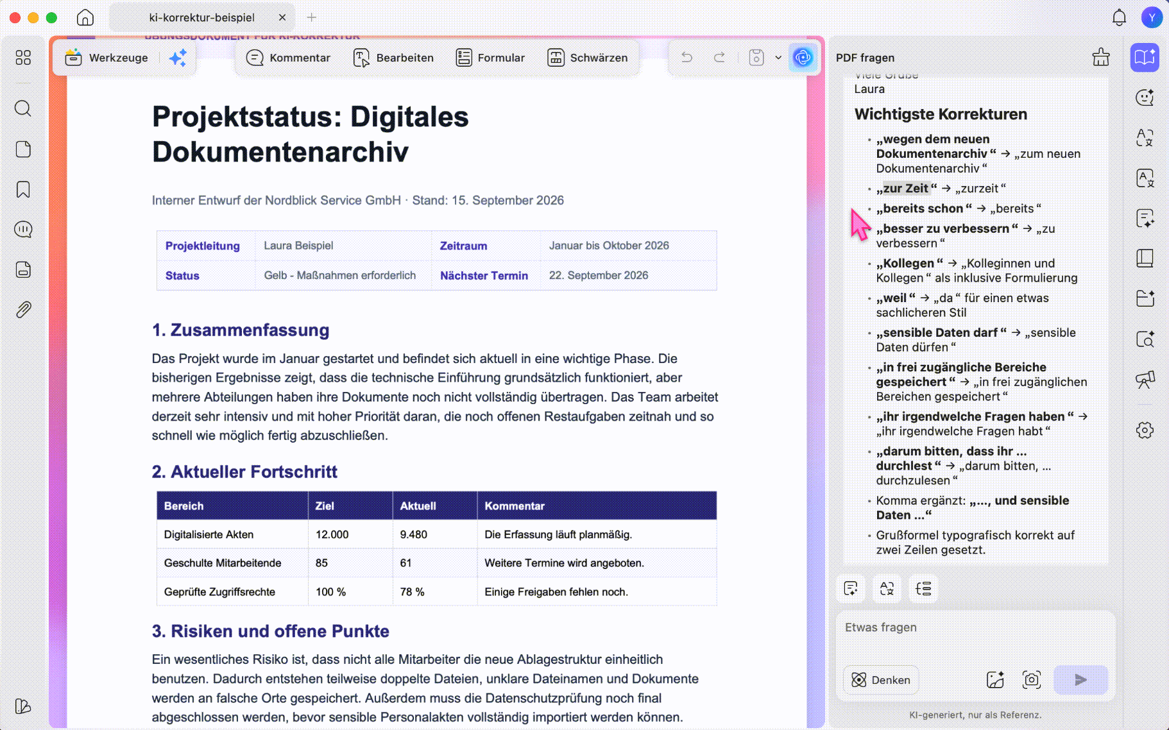The image size is (1169, 730).
Task: Open the bookmarks panel icon
Action: 23,189
